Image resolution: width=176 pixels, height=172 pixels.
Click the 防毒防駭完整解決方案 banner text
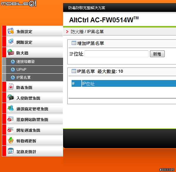[x=87, y=8]
